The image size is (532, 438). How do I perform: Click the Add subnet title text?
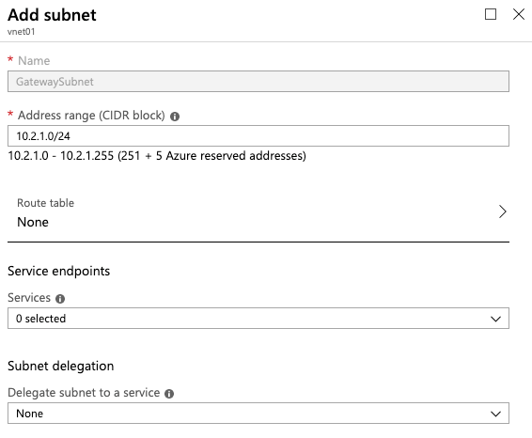click(x=52, y=15)
